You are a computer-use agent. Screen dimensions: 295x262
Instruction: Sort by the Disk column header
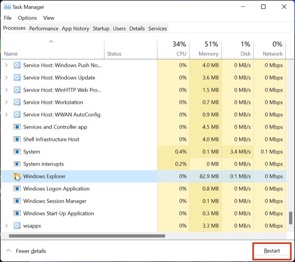tap(237, 49)
